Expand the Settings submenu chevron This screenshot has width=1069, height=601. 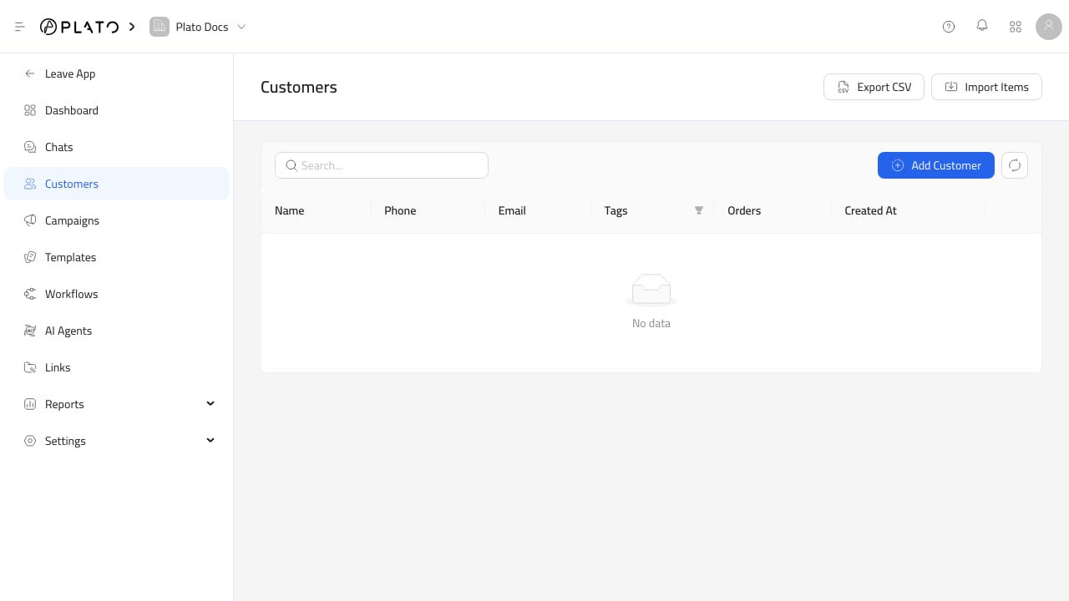tap(210, 441)
